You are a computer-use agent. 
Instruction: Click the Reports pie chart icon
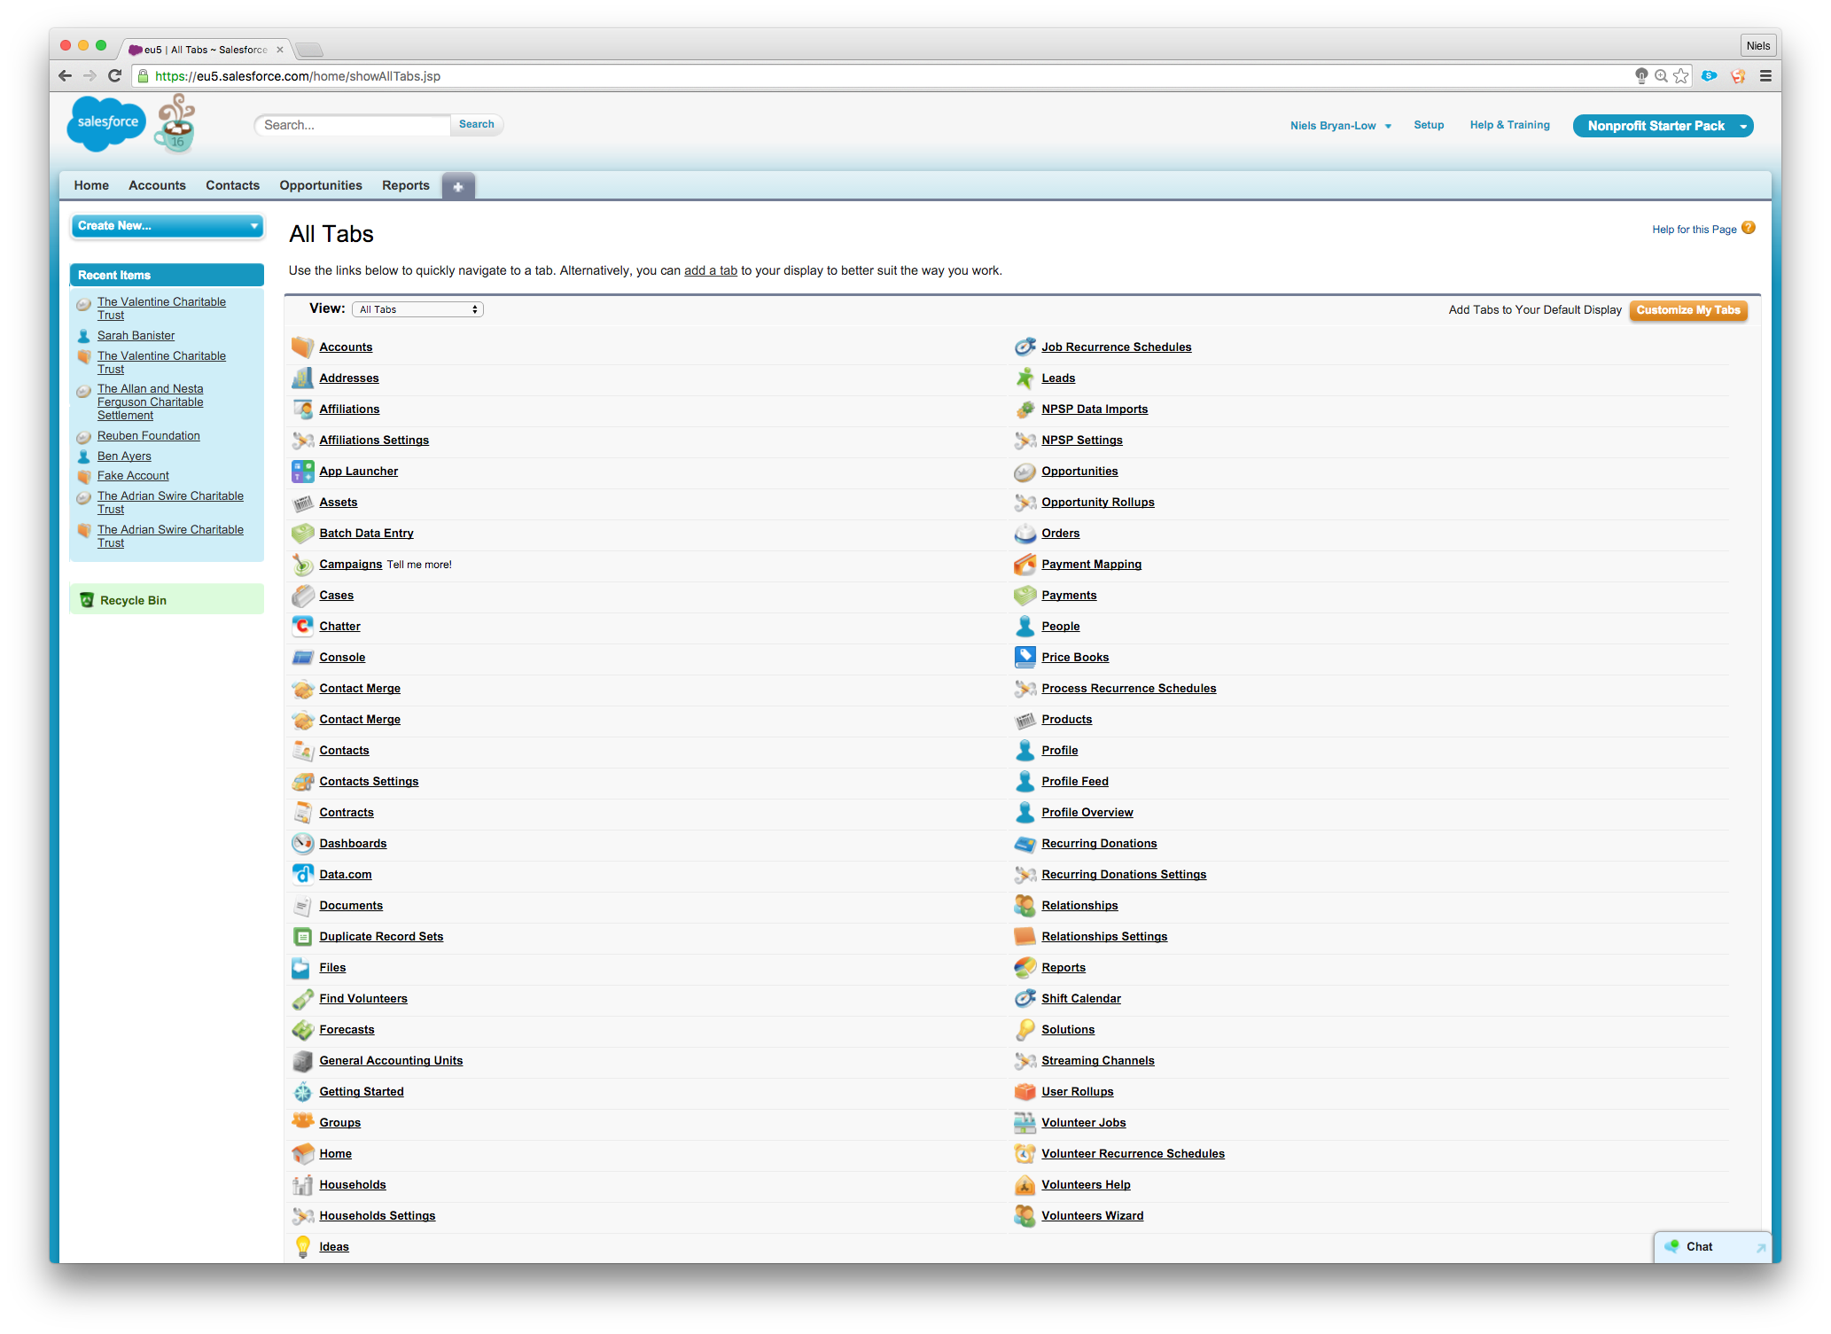pos(1025,967)
